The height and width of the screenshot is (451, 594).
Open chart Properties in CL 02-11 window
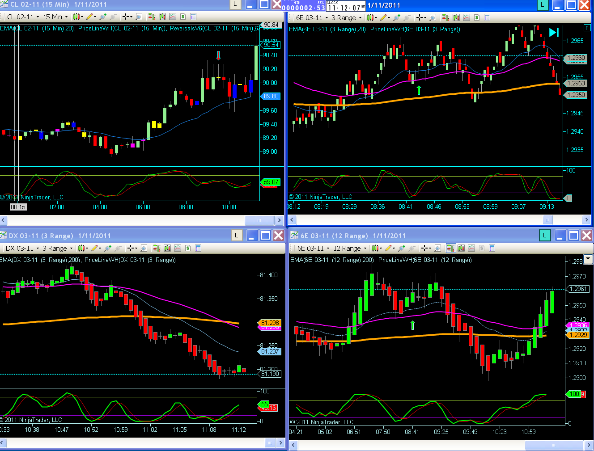point(193,17)
